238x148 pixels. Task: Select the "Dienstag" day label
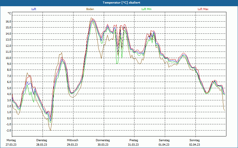click(x=42, y=140)
